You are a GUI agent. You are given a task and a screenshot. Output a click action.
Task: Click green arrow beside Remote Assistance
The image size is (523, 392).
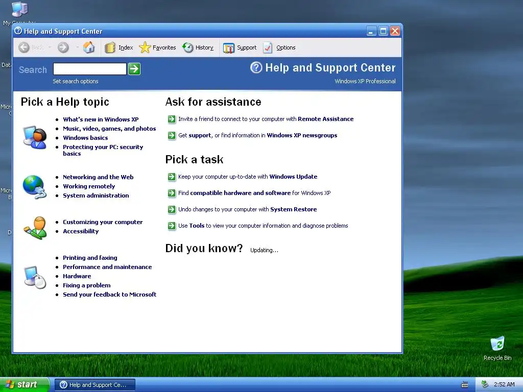(172, 119)
